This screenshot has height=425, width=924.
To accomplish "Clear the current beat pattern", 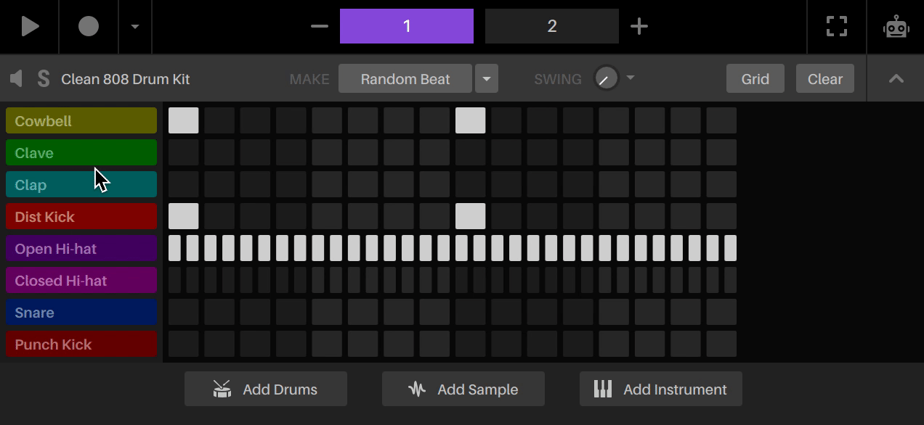I will (x=824, y=78).
